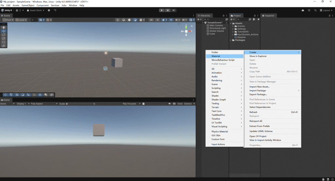Select the Hand view tool
This screenshot has height=181, width=335.
pos(4,27)
